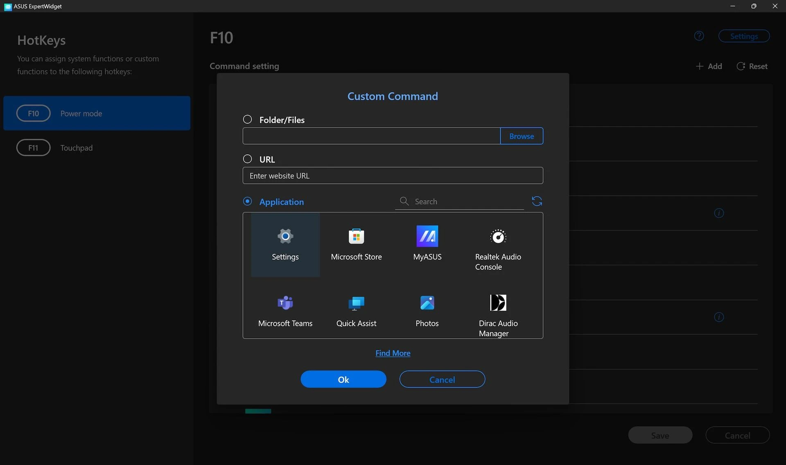Screen dimensions: 786x465
Task: Click Reset command button
Action: coord(752,66)
